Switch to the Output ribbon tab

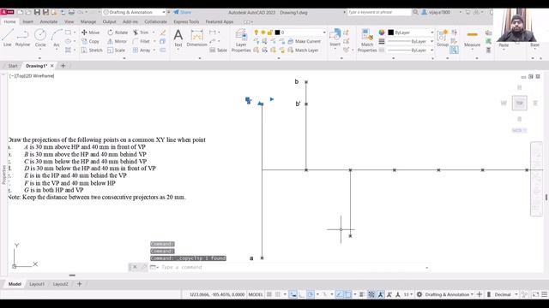point(109,21)
